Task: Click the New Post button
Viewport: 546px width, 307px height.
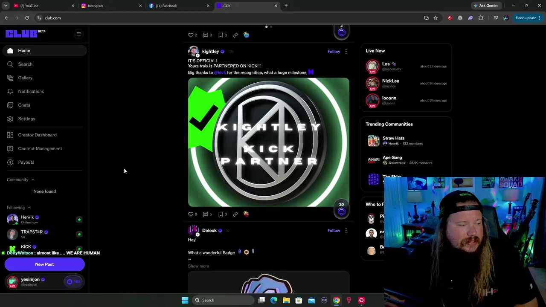Action: click(44, 264)
